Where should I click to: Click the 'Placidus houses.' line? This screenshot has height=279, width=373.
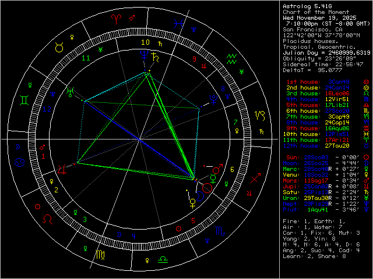pos(311,41)
